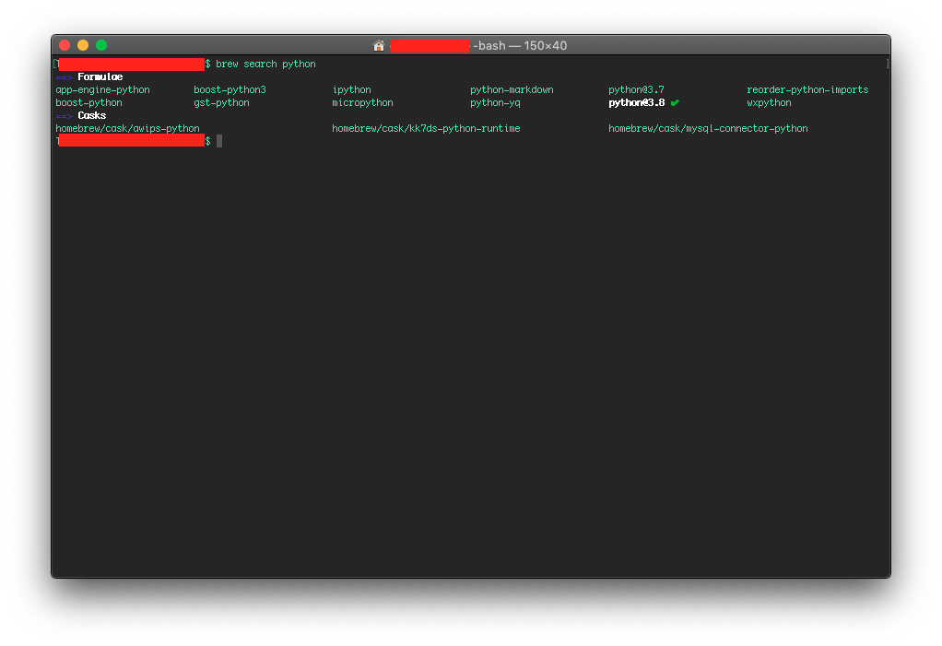Image resolution: width=942 pixels, height=646 pixels.
Task: Click homebrew/cask/mysql-connector-python cask entry
Action: 708,128
